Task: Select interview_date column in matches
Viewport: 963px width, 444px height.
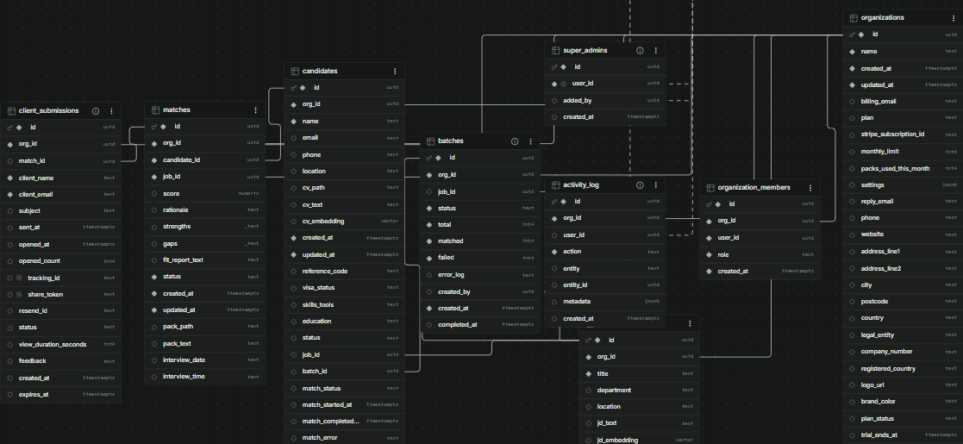Action: (204, 360)
